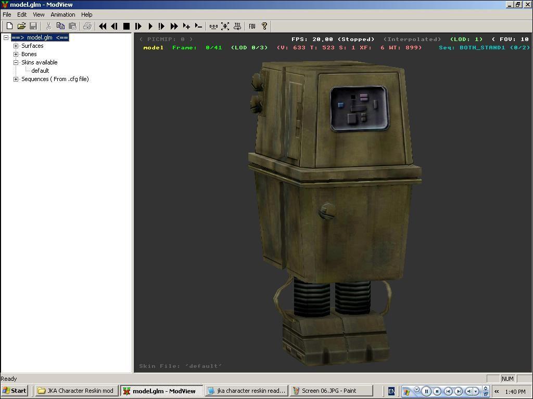Open the View menu
This screenshot has width=533, height=399.
(x=39, y=15)
